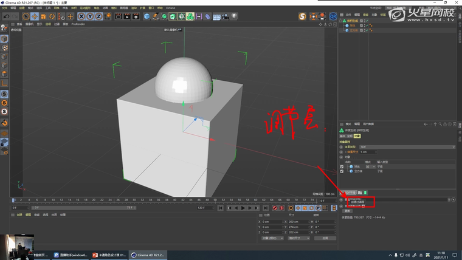The image size is (462, 260).
Task: Click the Undo arrow icon
Action: tap(5, 16)
